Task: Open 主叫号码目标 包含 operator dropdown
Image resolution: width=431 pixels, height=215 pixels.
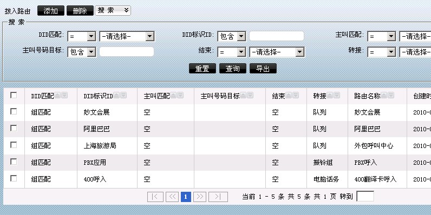Action: point(82,52)
